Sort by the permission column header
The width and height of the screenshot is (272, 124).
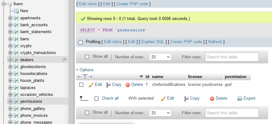235,77
